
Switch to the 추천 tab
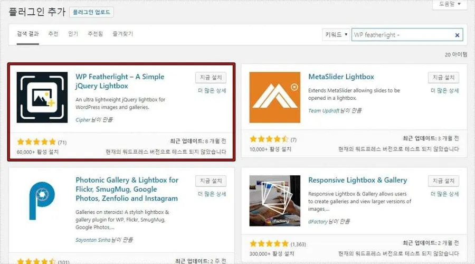[53, 34]
